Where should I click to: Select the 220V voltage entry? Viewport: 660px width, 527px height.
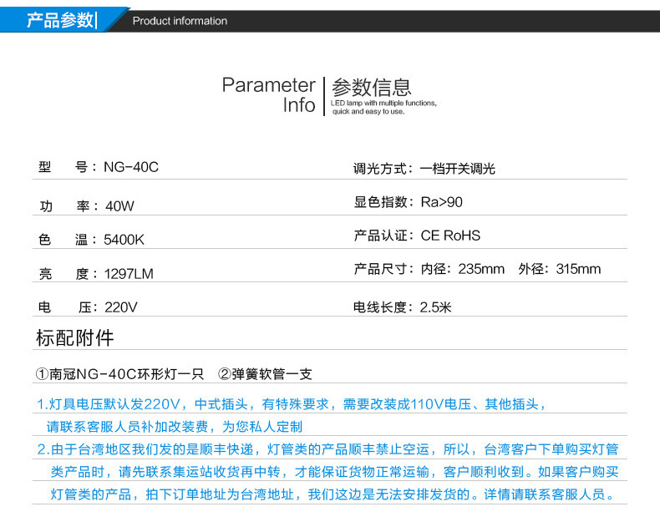pyautogui.click(x=88, y=307)
